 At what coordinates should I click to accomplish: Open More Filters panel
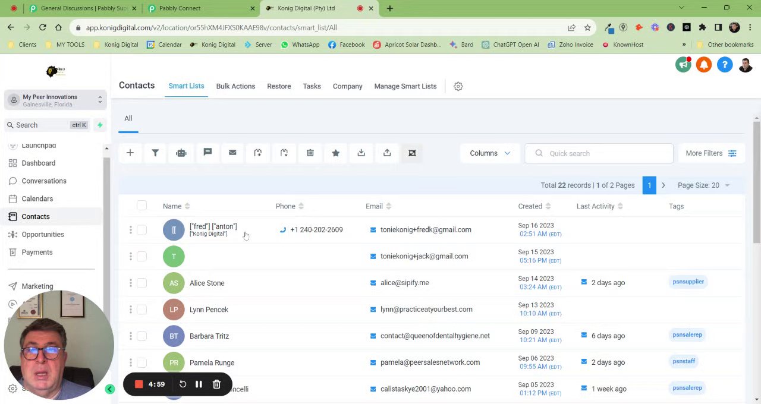[711, 153]
